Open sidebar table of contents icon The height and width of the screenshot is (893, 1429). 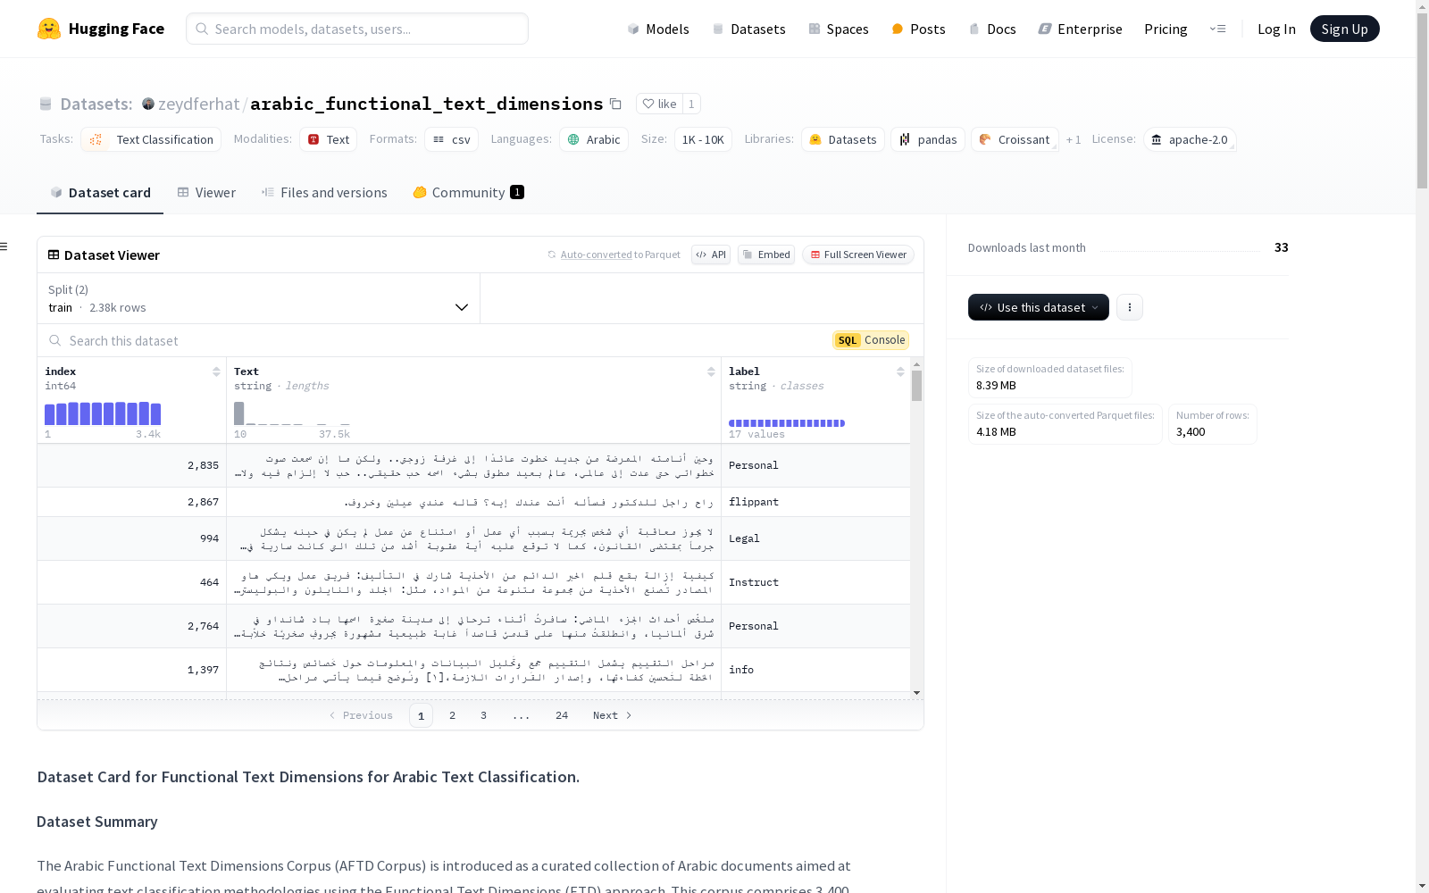4,246
